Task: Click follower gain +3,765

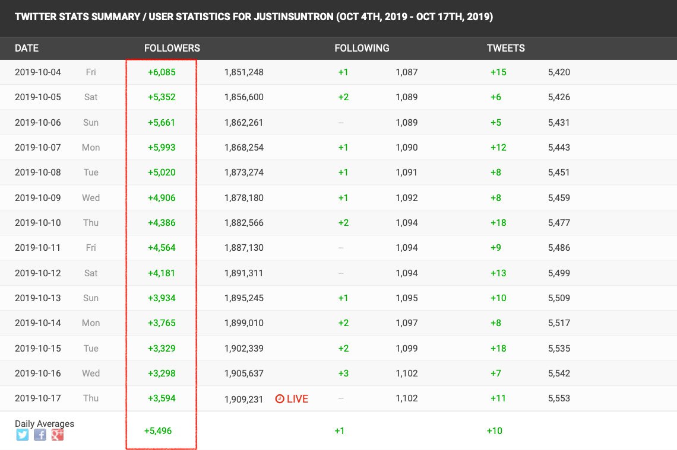Action: 162,323
